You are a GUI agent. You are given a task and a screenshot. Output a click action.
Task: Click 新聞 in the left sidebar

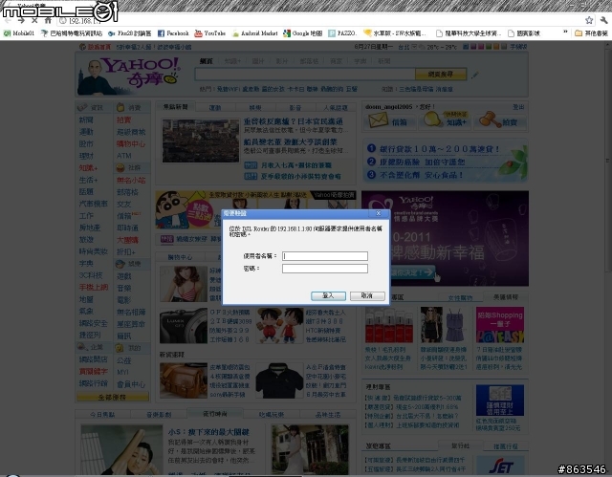pyautogui.click(x=86, y=120)
